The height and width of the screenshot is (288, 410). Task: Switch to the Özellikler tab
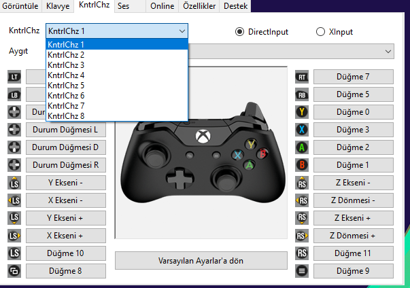point(199,6)
